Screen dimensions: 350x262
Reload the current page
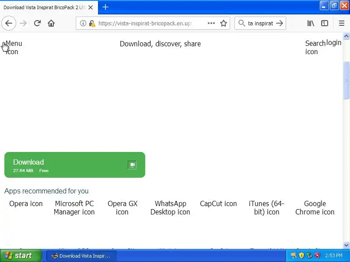tap(37, 23)
